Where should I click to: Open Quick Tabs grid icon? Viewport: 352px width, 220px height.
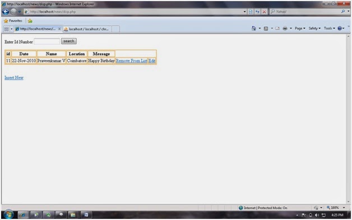(7, 29)
